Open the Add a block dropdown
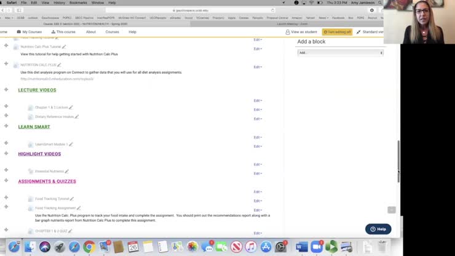The width and height of the screenshot is (455, 256). (x=340, y=53)
